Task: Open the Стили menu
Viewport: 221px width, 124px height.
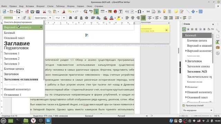Action: click(x=50, y=6)
